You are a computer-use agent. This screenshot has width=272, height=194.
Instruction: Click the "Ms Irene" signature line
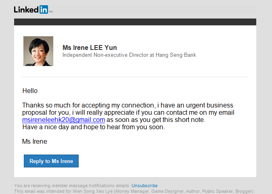pyautogui.click(x=35, y=141)
